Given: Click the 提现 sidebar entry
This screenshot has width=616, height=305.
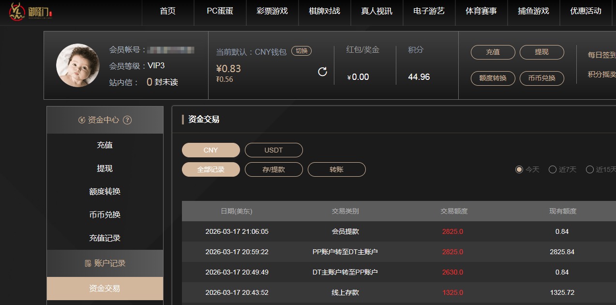Looking at the screenshot, I should pyautogui.click(x=105, y=168).
